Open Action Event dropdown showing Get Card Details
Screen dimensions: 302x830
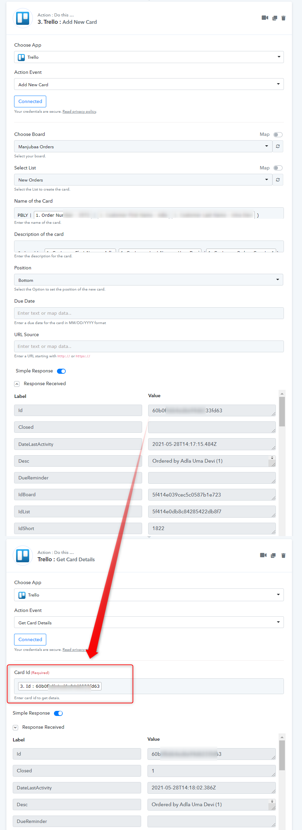(149, 622)
